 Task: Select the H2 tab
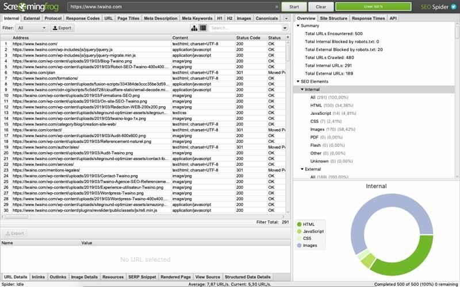pyautogui.click(x=229, y=18)
